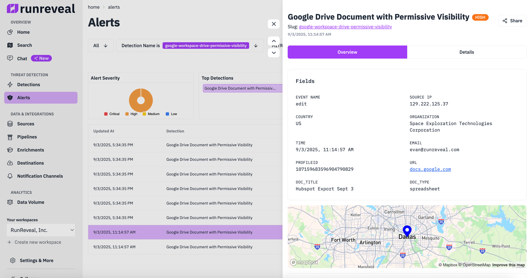The width and height of the screenshot is (531, 278).
Task: Click the Destinations cloud upload icon
Action: click(10, 163)
